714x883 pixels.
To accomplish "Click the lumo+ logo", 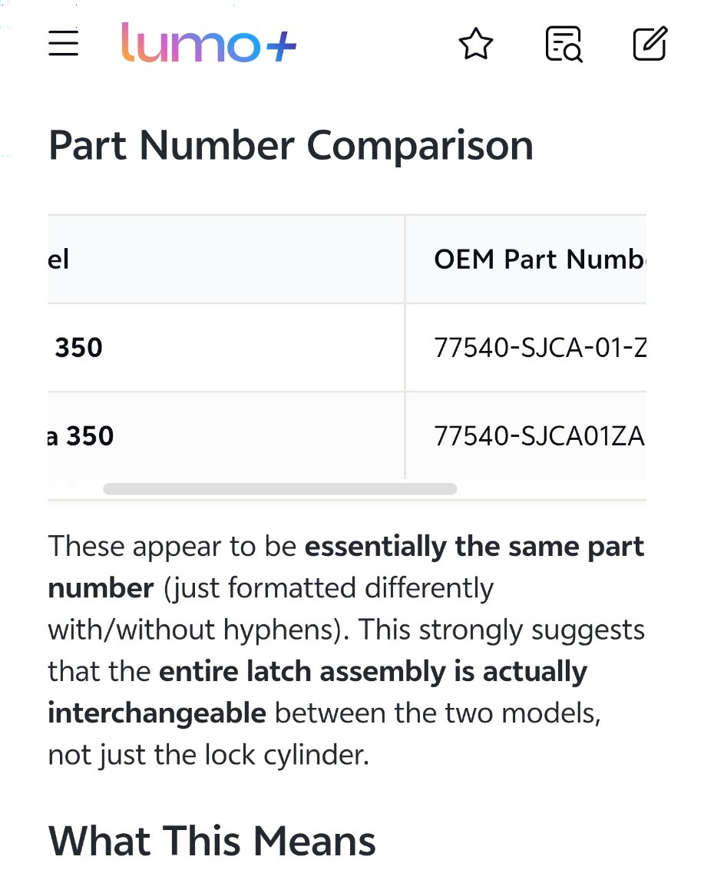I will pyautogui.click(x=208, y=43).
